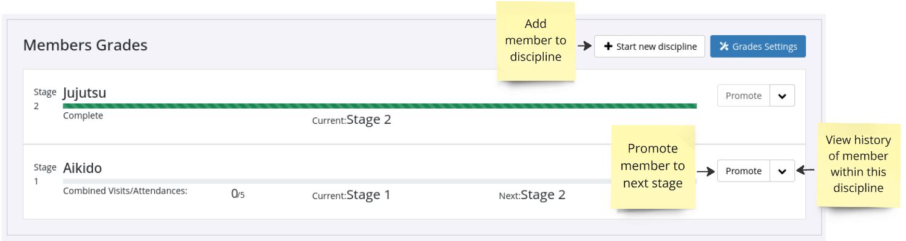This screenshot has width=906, height=241.
Task: Expand the Jujutsu history chevron dropdown
Action: click(x=782, y=96)
